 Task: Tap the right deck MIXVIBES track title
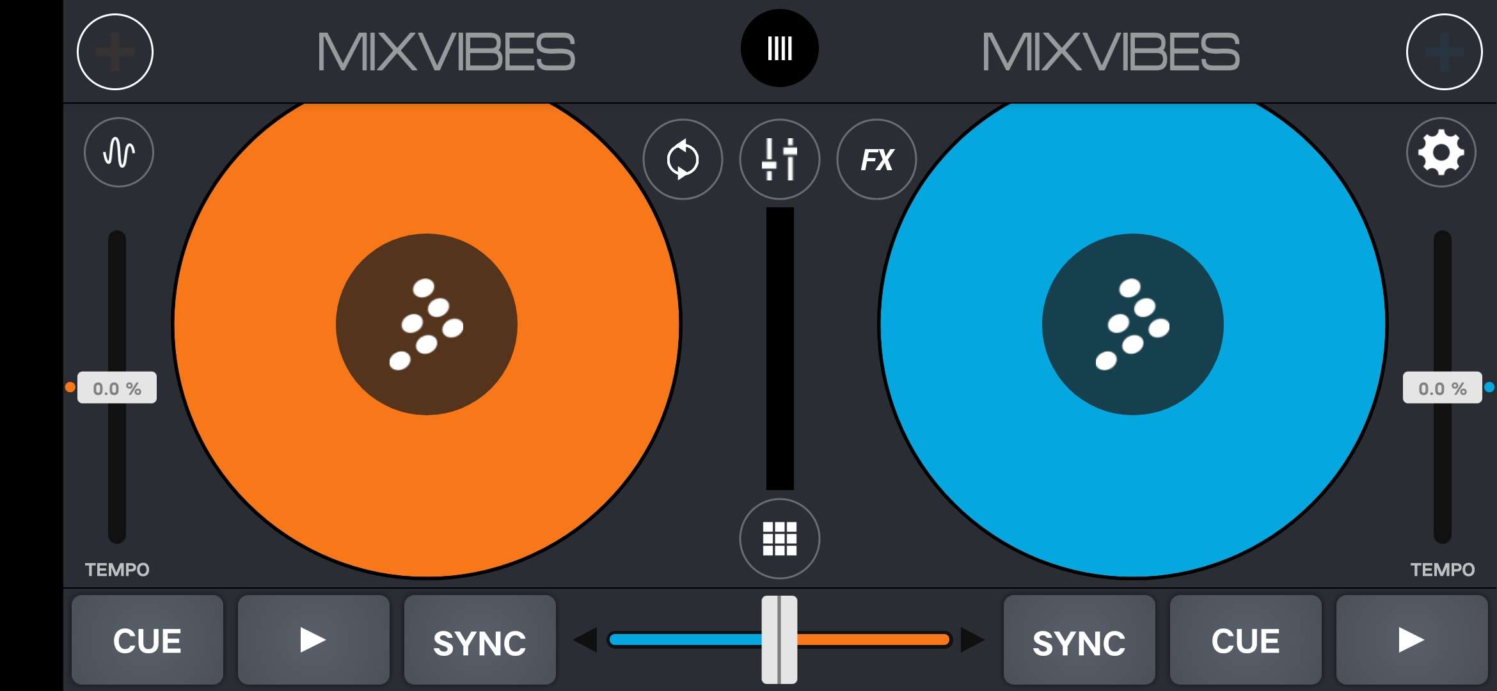pyautogui.click(x=1111, y=52)
